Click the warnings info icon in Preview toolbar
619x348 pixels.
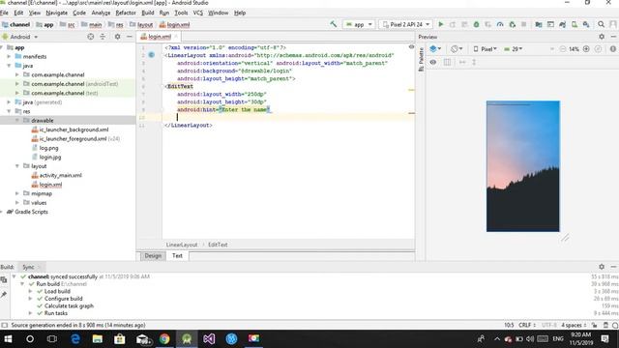pyautogui.click(x=612, y=49)
